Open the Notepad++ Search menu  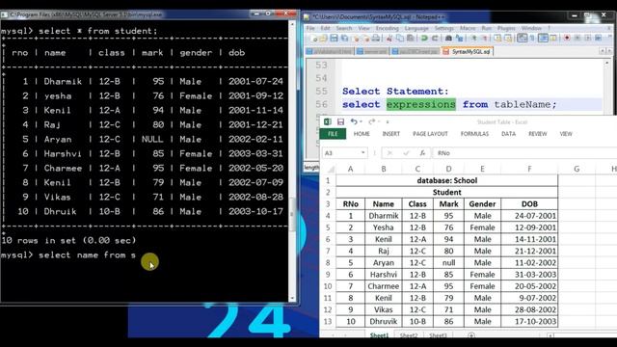click(x=344, y=28)
